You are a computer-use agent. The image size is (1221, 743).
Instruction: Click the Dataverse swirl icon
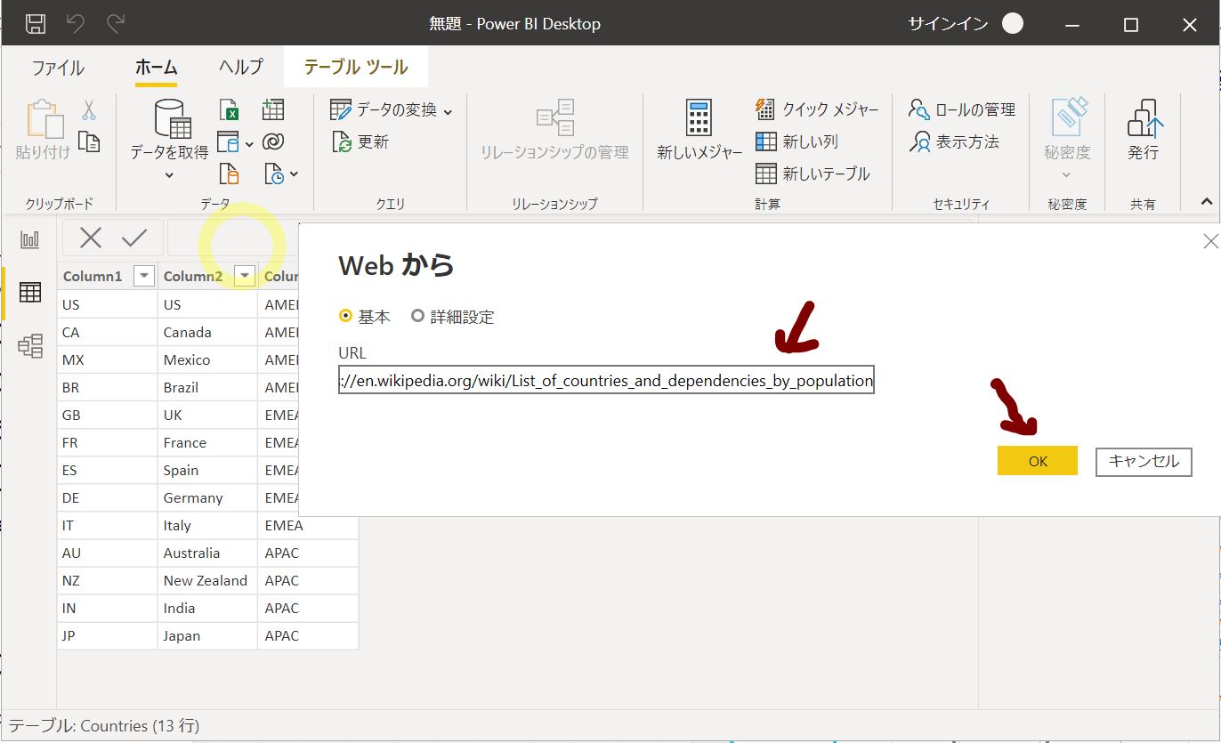click(273, 142)
